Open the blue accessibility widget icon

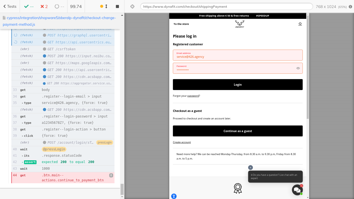tap(174, 196)
